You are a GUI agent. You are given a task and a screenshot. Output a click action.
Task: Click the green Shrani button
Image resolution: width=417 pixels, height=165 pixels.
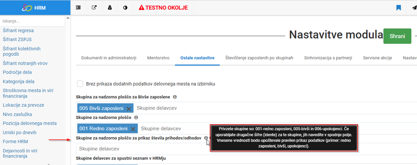pos(397,36)
